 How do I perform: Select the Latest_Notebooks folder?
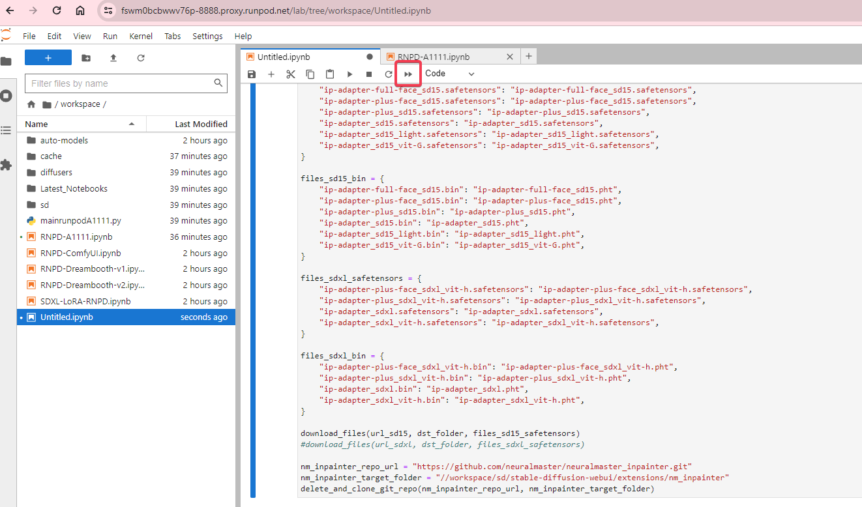tap(126, 188)
